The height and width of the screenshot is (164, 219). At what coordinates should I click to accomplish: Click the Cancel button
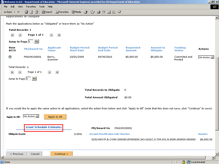coord(35,154)
